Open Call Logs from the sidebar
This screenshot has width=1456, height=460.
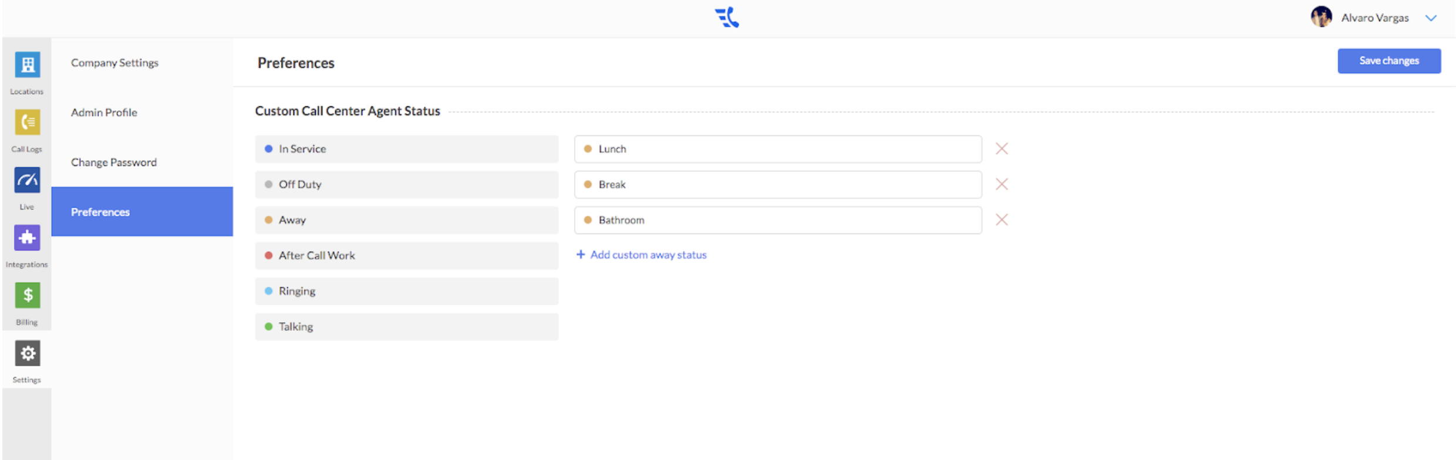(x=27, y=123)
